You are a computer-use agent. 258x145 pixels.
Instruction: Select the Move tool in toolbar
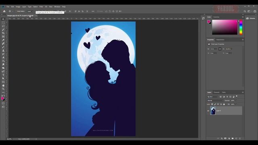click(3, 19)
